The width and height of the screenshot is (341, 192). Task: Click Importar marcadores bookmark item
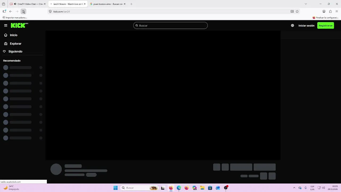click(x=15, y=18)
